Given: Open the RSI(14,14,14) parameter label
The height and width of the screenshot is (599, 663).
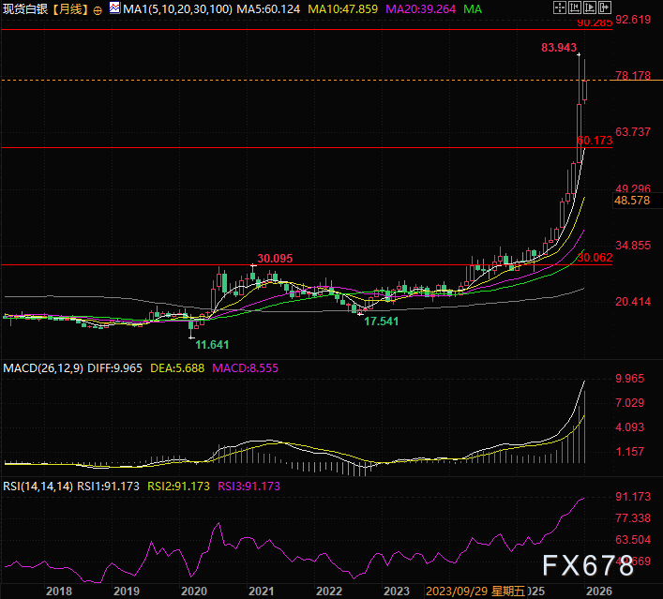Looking at the screenshot, I should (39, 487).
